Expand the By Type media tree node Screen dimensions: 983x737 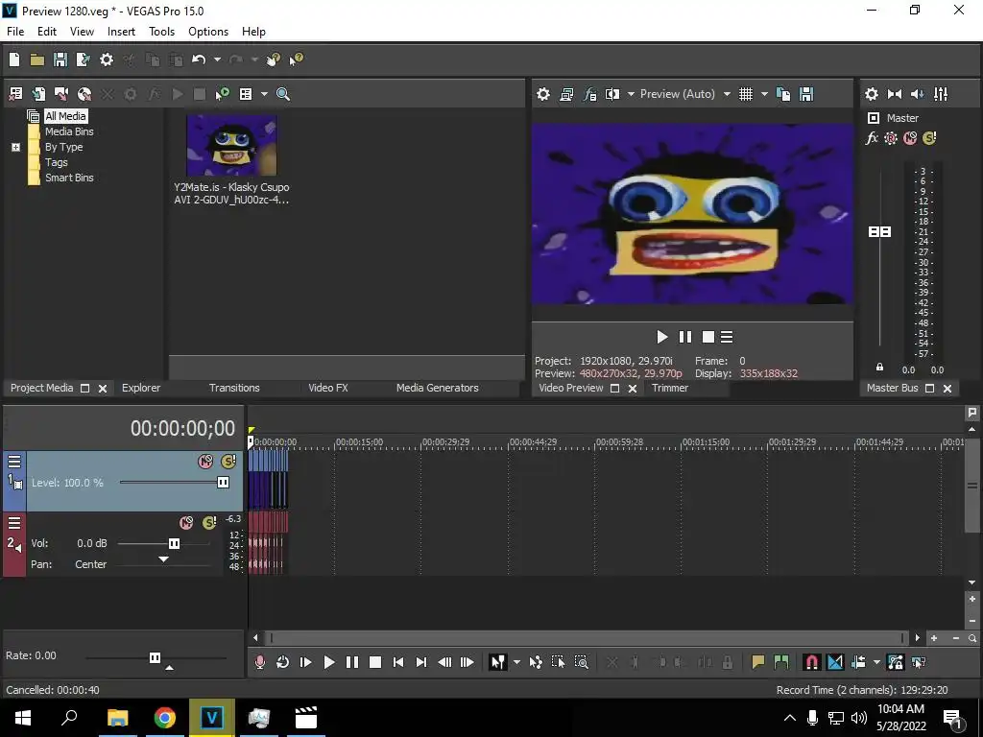[x=15, y=147]
